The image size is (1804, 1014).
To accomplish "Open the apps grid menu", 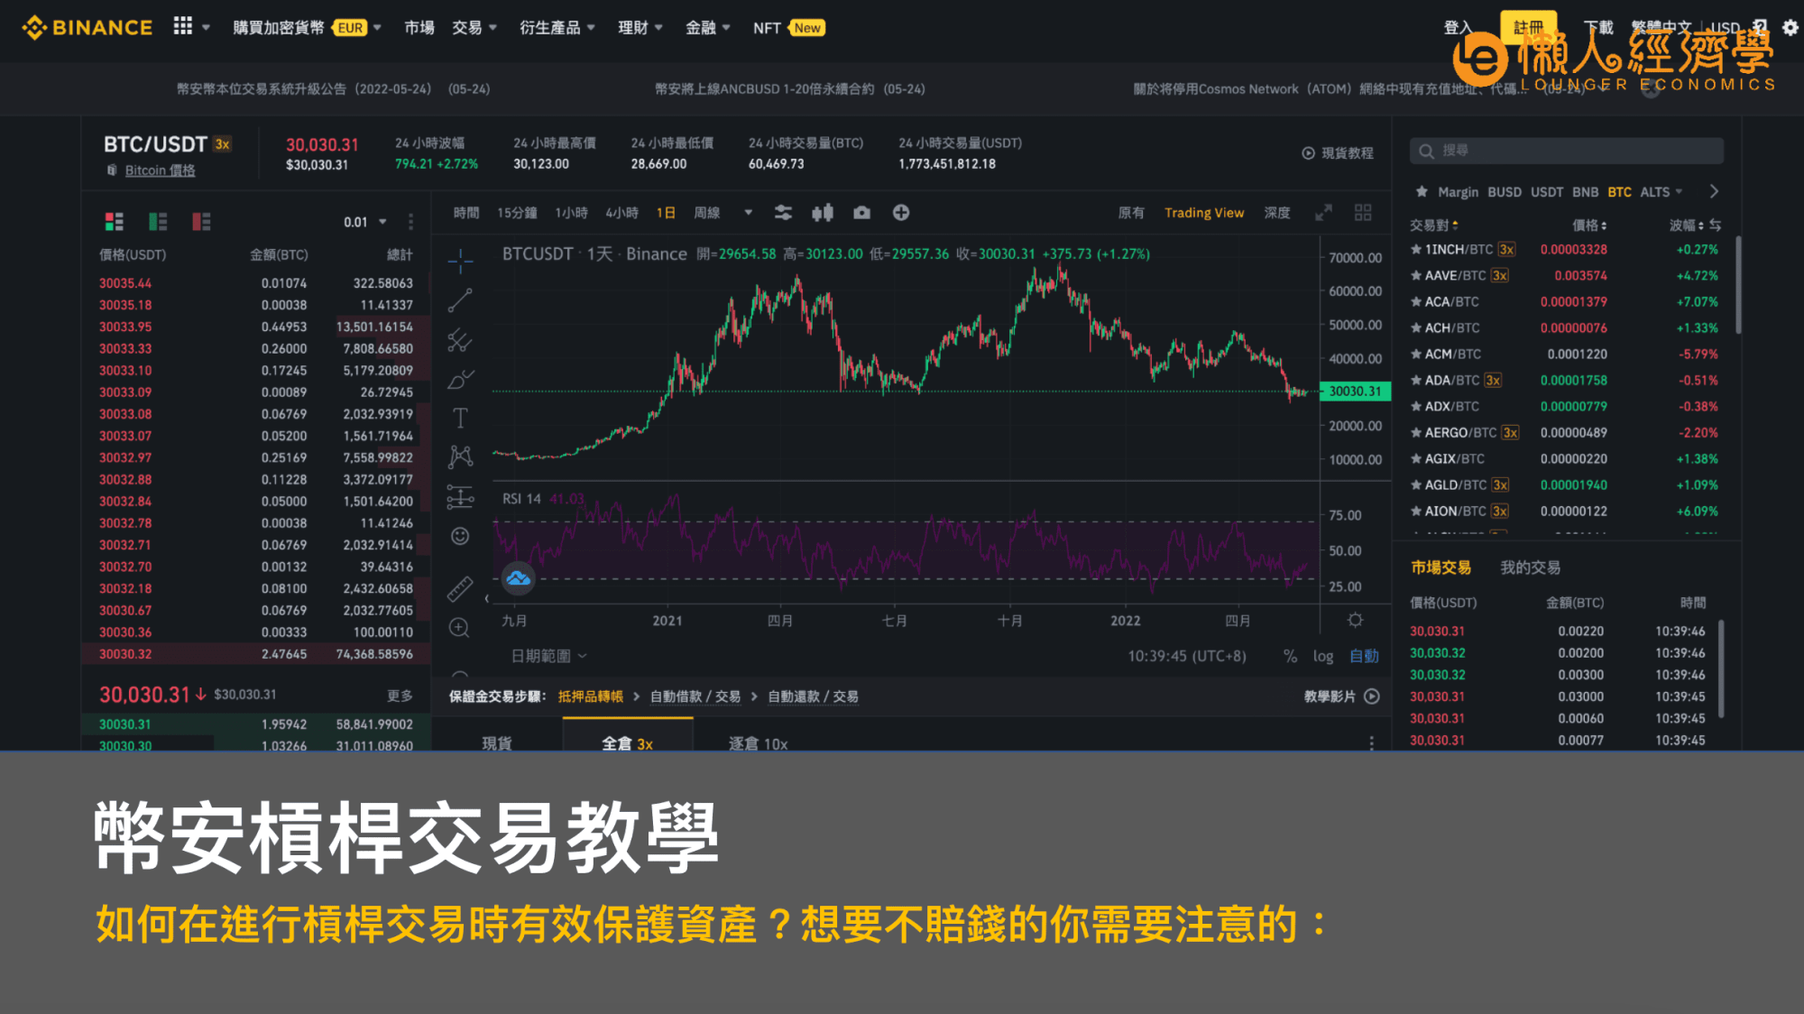I will 183,26.
